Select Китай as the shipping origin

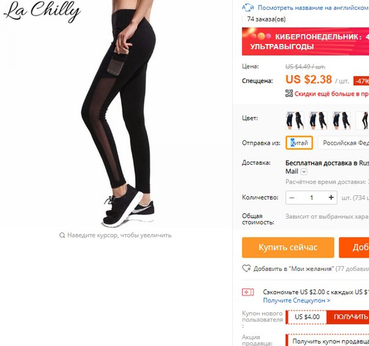299,143
